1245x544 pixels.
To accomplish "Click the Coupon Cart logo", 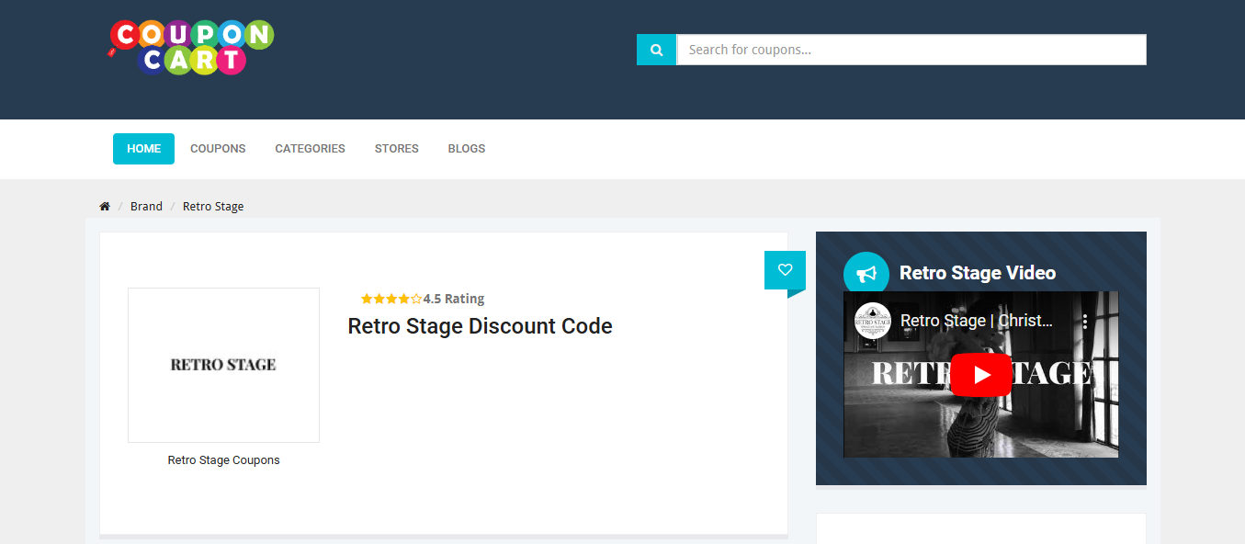I will [x=190, y=47].
